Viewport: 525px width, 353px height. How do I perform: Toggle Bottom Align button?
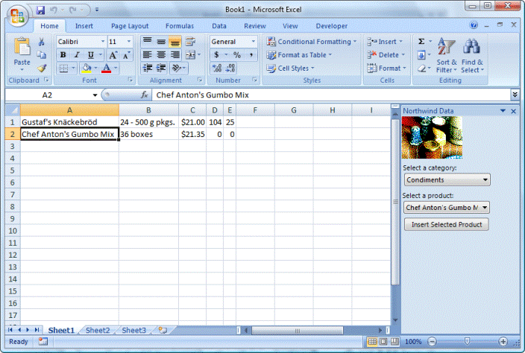175,42
